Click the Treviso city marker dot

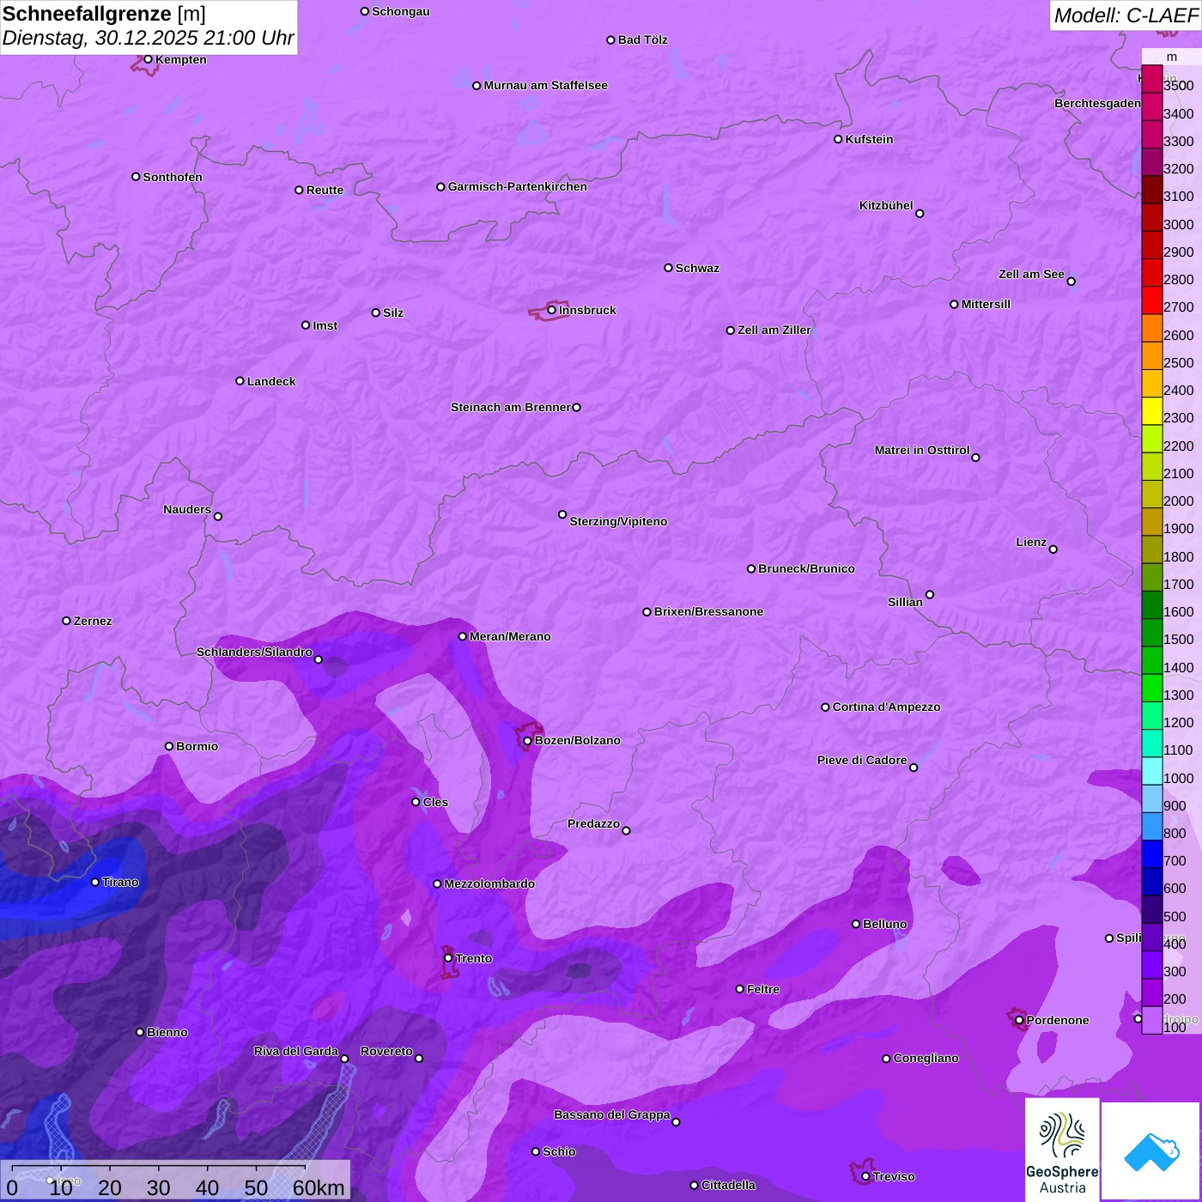click(x=865, y=1176)
